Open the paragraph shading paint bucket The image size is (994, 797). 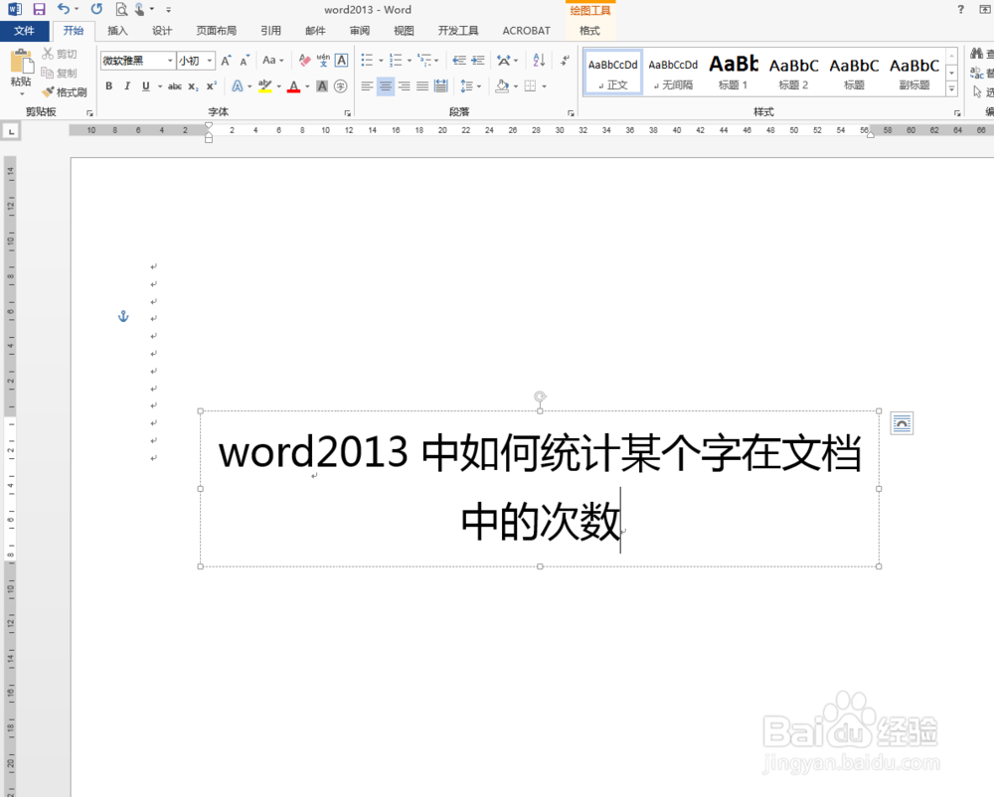tap(502, 86)
